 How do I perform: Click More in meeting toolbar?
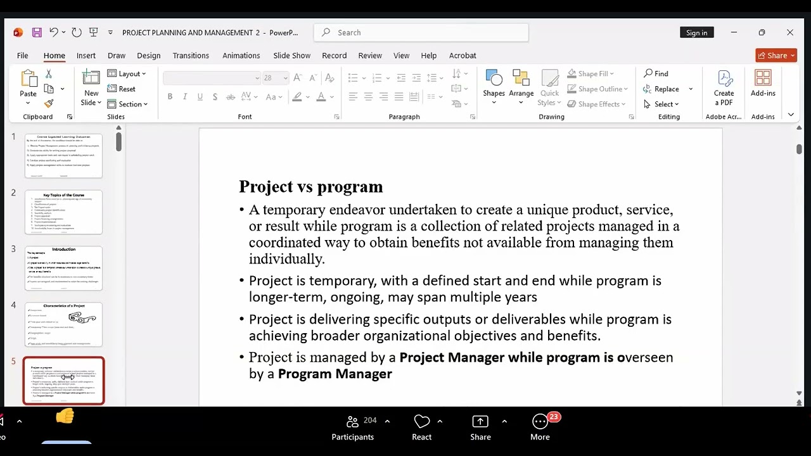(540, 428)
